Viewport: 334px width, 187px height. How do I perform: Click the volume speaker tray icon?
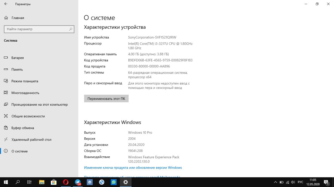[x=293, y=182]
